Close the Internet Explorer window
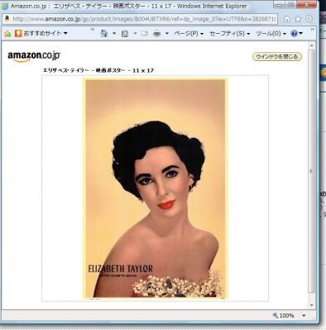Screen dimensions: 326x330 (x=306, y=4)
